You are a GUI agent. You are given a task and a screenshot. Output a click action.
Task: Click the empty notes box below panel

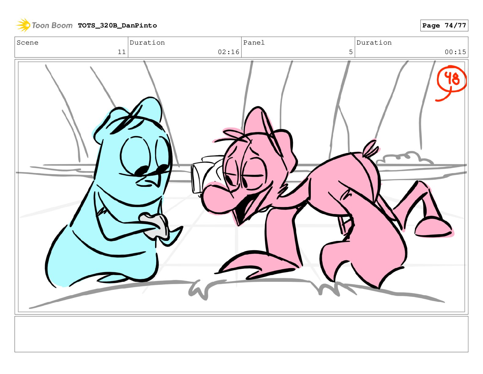click(x=241, y=334)
